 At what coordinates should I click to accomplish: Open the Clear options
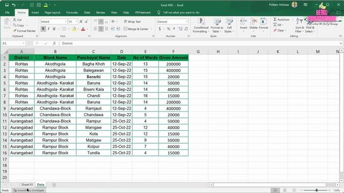click(279, 31)
